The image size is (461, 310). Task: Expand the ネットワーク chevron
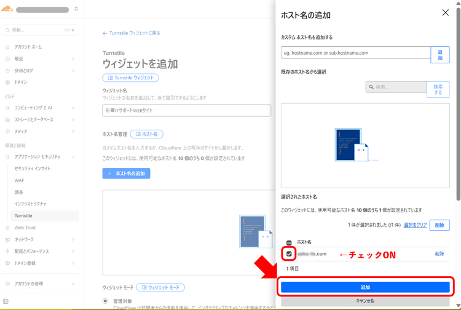pos(73,240)
